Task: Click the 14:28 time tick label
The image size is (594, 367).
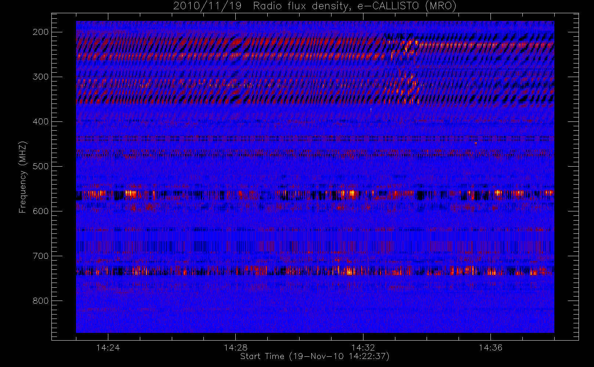Action: [x=236, y=348]
